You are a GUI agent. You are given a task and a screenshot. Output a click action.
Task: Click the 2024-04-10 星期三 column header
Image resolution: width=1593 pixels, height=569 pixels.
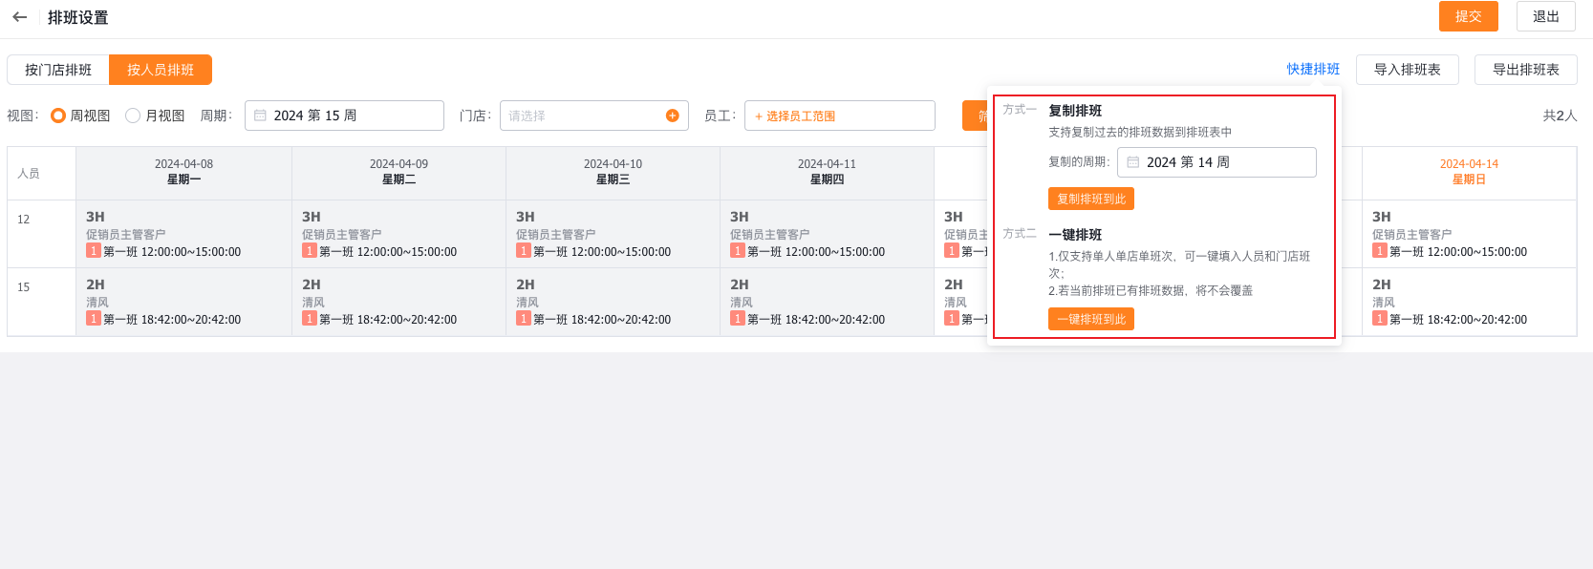click(x=613, y=173)
